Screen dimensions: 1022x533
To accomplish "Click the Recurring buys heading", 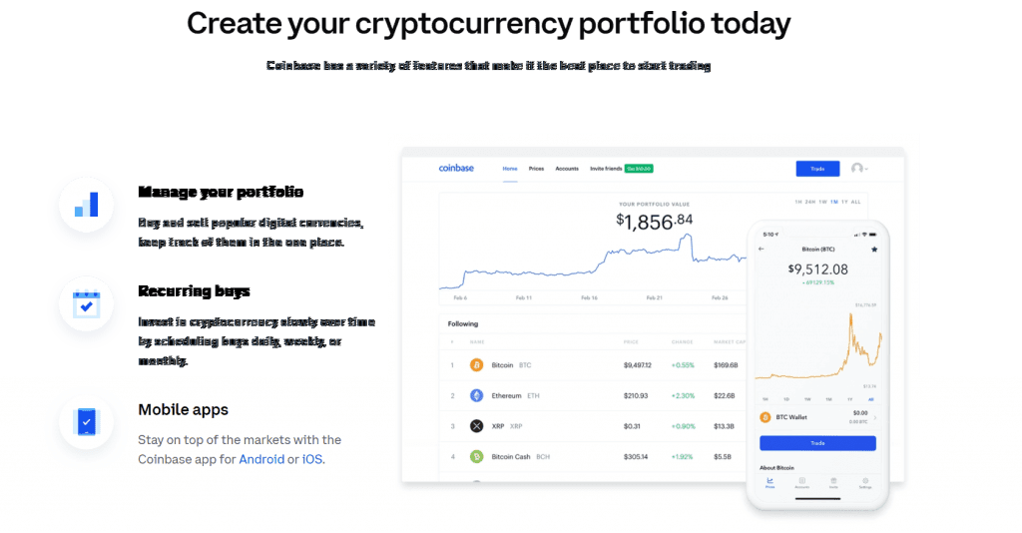I will (194, 290).
